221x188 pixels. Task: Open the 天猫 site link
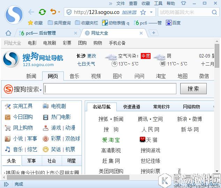[x=148, y=140]
